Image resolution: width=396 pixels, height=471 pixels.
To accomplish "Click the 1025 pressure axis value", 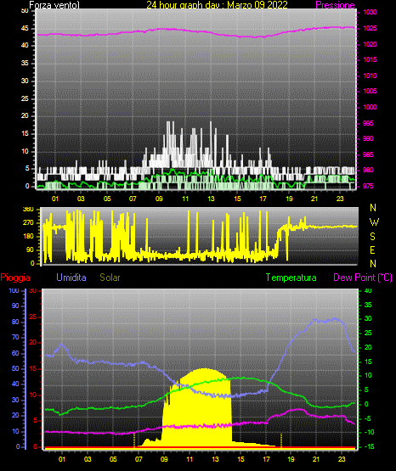I will click(370, 28).
